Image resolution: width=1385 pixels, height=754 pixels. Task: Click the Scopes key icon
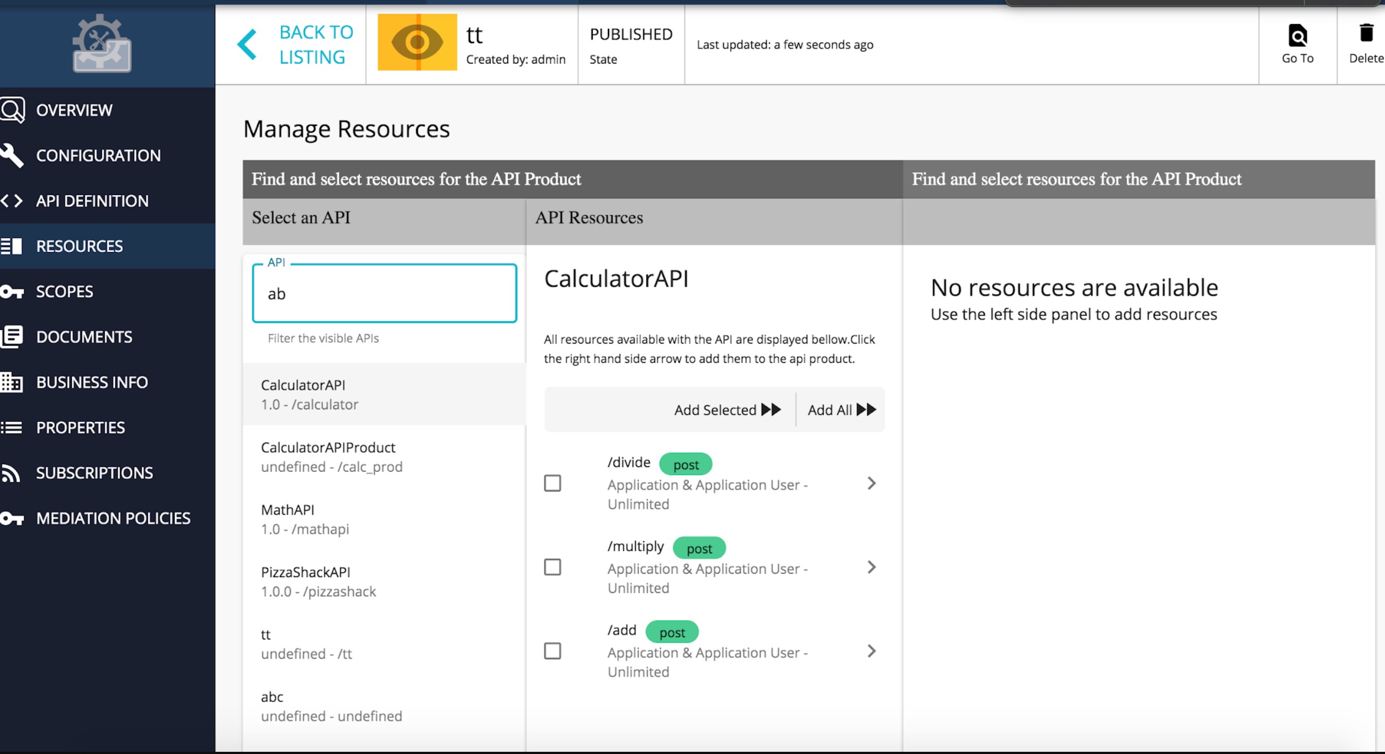12,291
